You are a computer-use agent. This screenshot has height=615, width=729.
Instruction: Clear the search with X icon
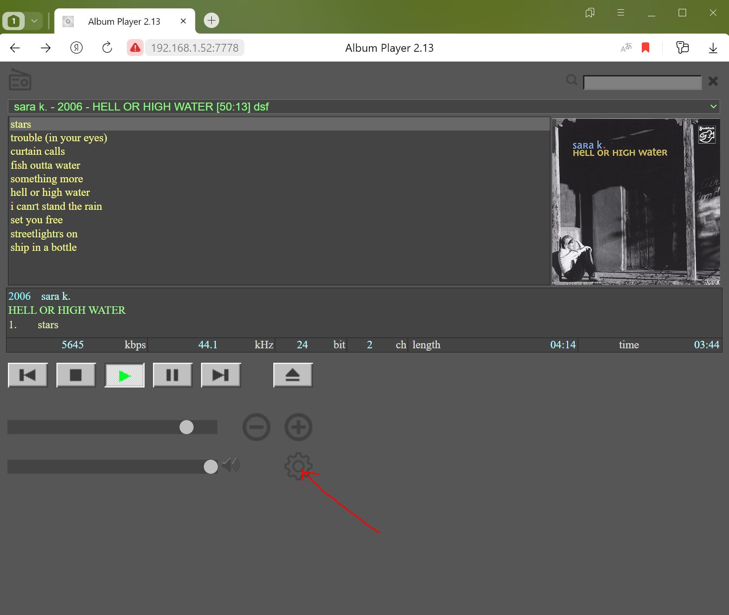click(x=713, y=81)
